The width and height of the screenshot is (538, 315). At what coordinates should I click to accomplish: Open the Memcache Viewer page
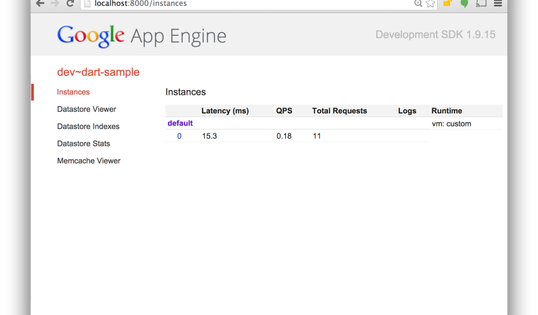coord(89,161)
